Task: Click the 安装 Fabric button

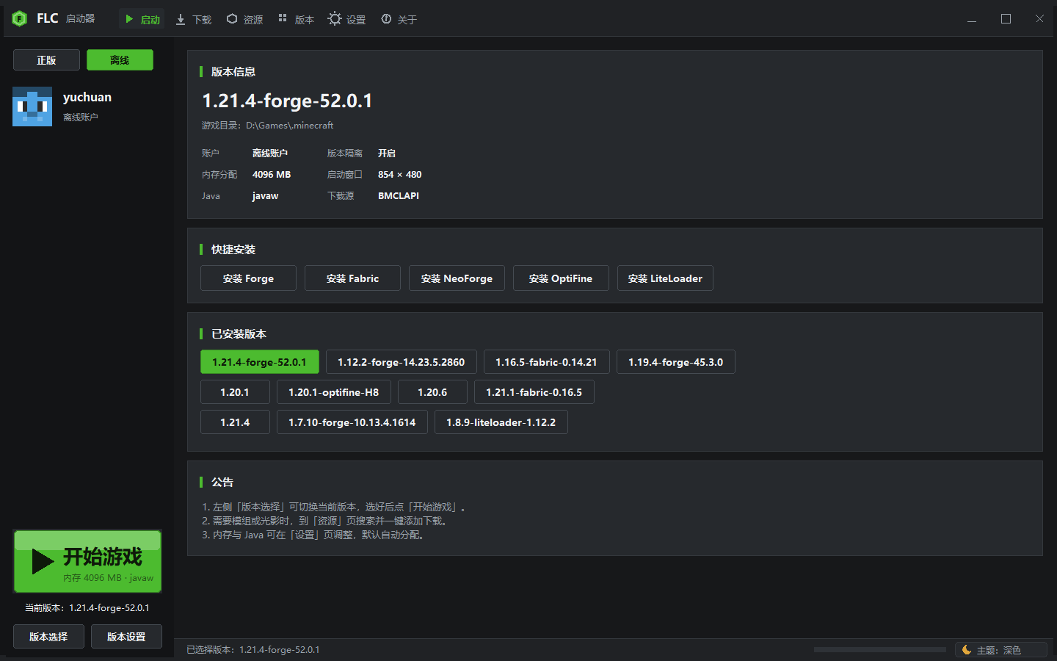Action: click(352, 278)
